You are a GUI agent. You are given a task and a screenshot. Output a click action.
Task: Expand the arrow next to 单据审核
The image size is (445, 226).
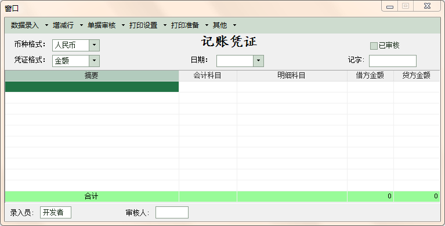(123, 25)
